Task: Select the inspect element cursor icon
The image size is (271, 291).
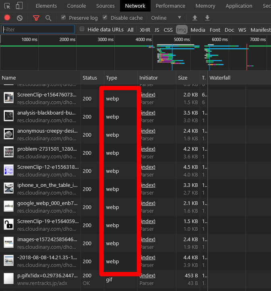Action: click(x=7, y=6)
